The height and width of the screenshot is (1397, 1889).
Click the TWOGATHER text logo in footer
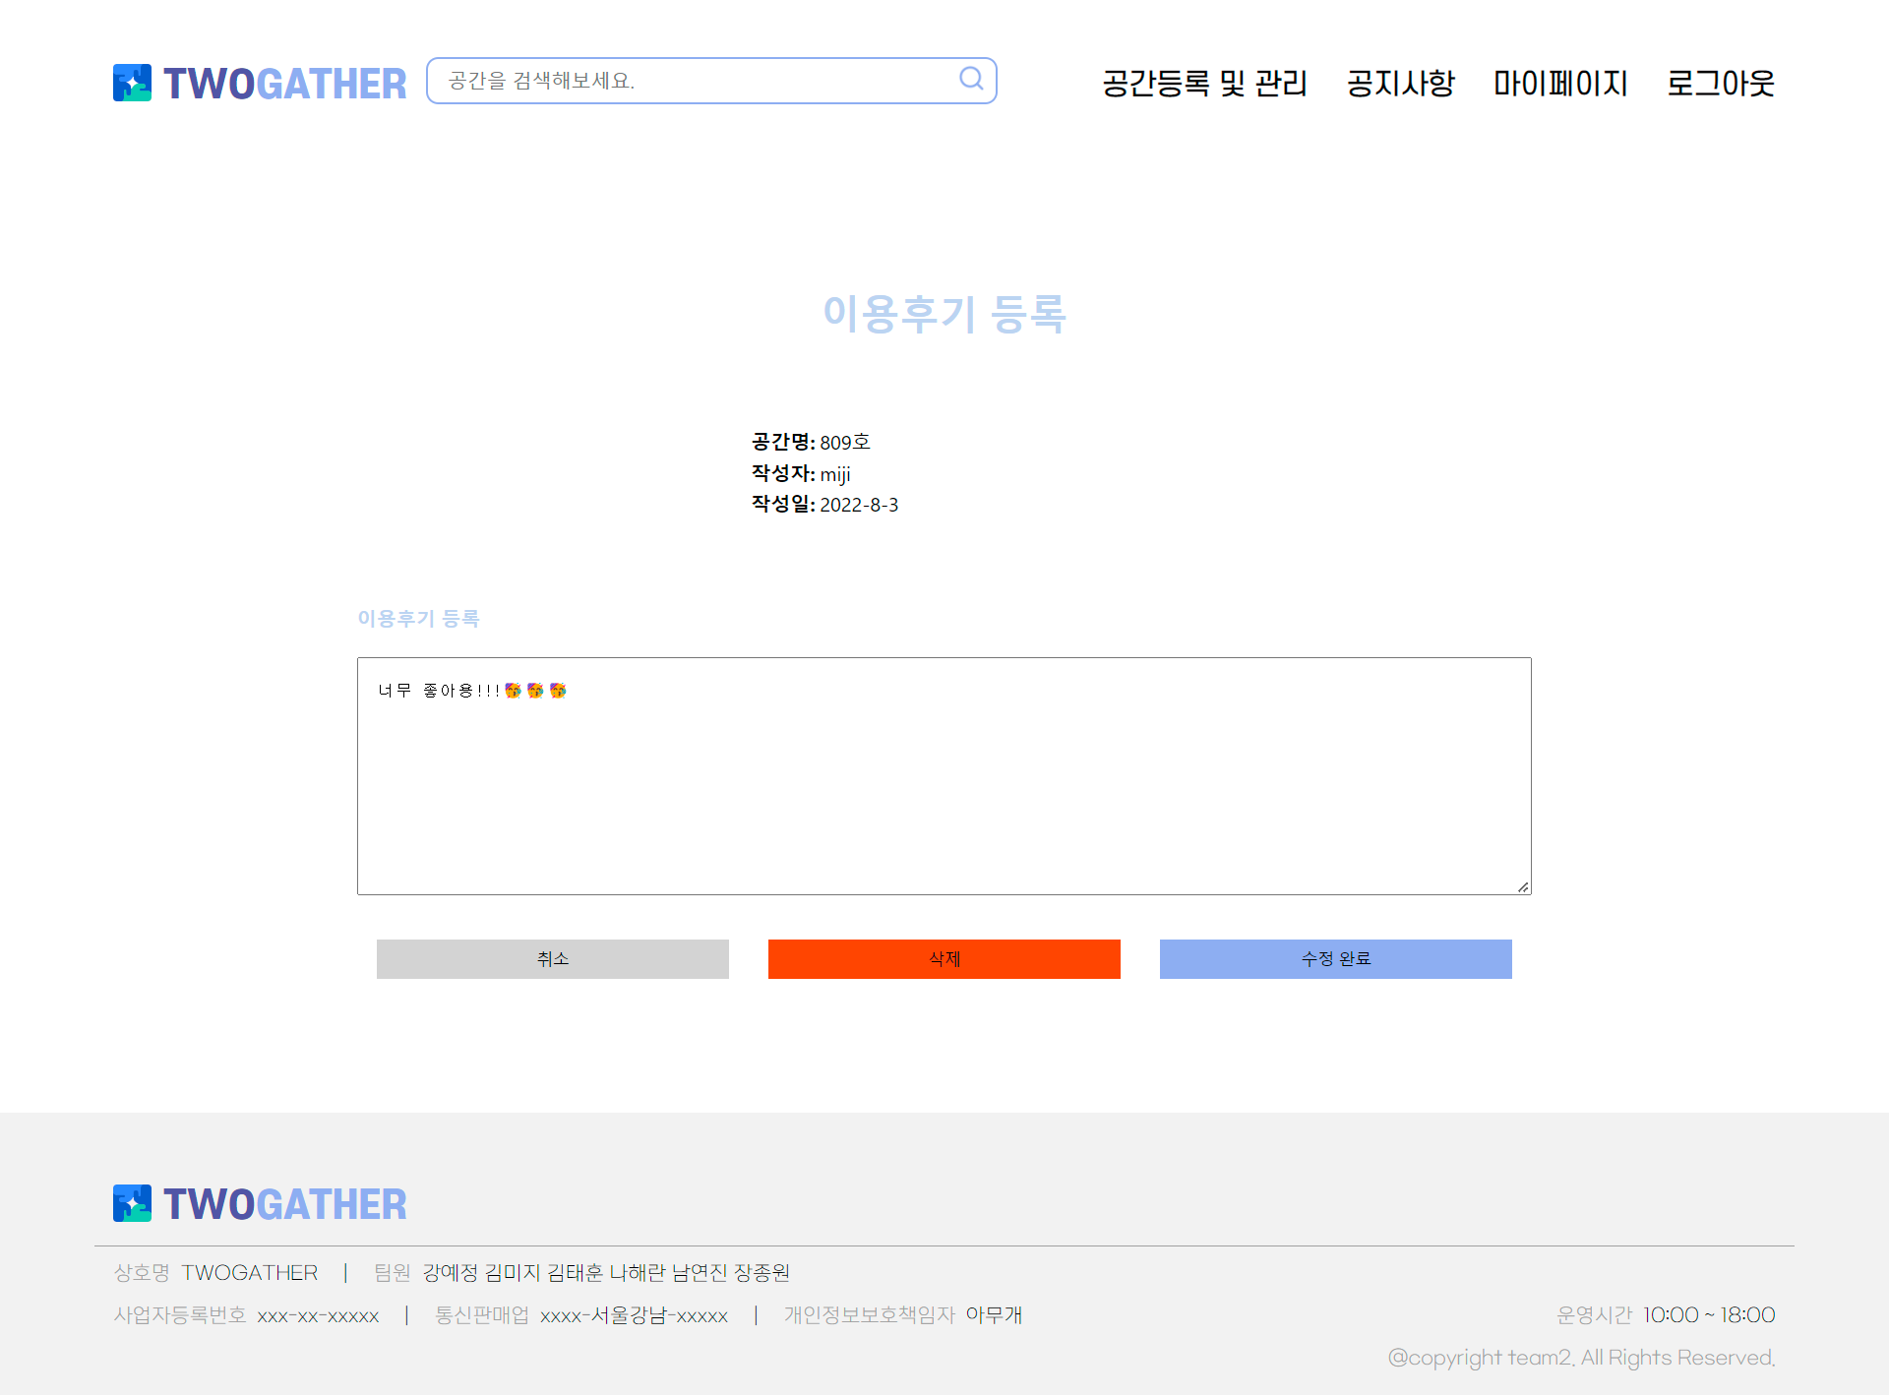coord(284,1204)
